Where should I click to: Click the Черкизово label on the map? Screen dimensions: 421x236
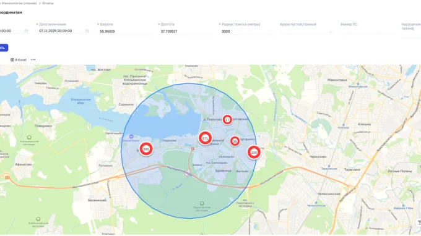[x=318, y=157]
